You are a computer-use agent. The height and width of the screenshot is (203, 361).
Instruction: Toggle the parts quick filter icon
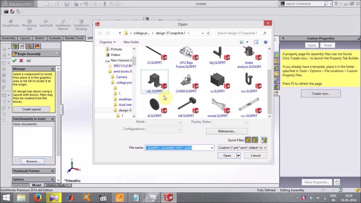click(248, 140)
